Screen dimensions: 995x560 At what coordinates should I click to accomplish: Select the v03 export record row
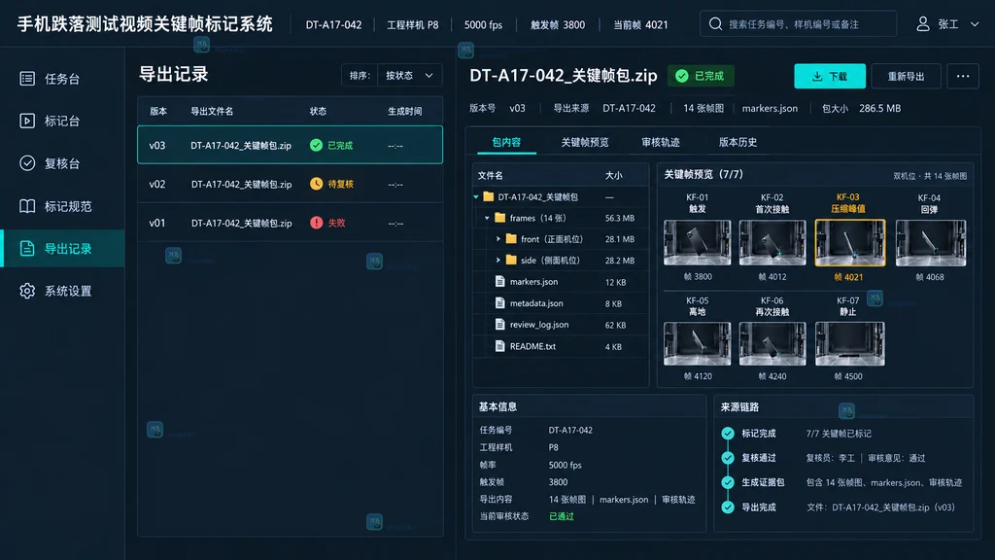(x=290, y=145)
